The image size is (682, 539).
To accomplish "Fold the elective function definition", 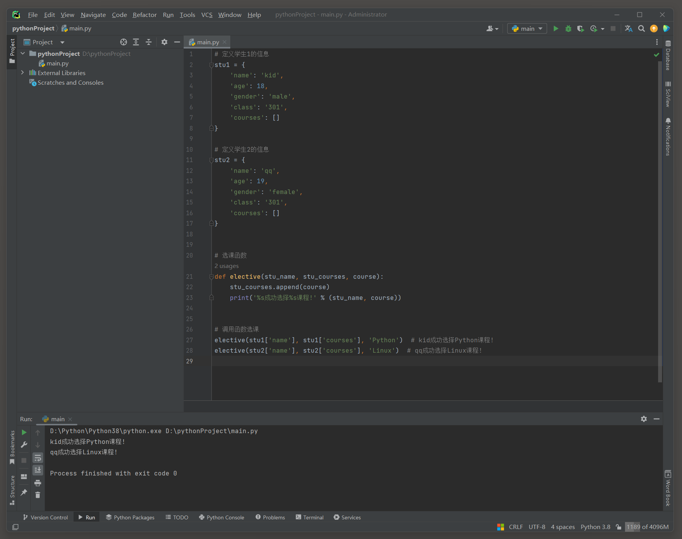I will (x=211, y=276).
